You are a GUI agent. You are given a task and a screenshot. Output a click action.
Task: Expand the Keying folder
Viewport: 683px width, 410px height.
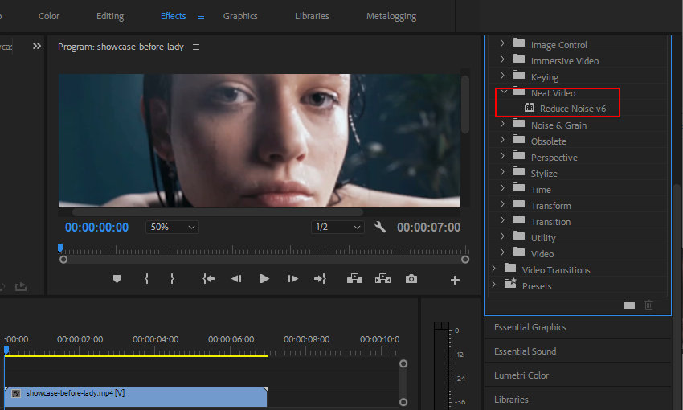click(x=503, y=76)
